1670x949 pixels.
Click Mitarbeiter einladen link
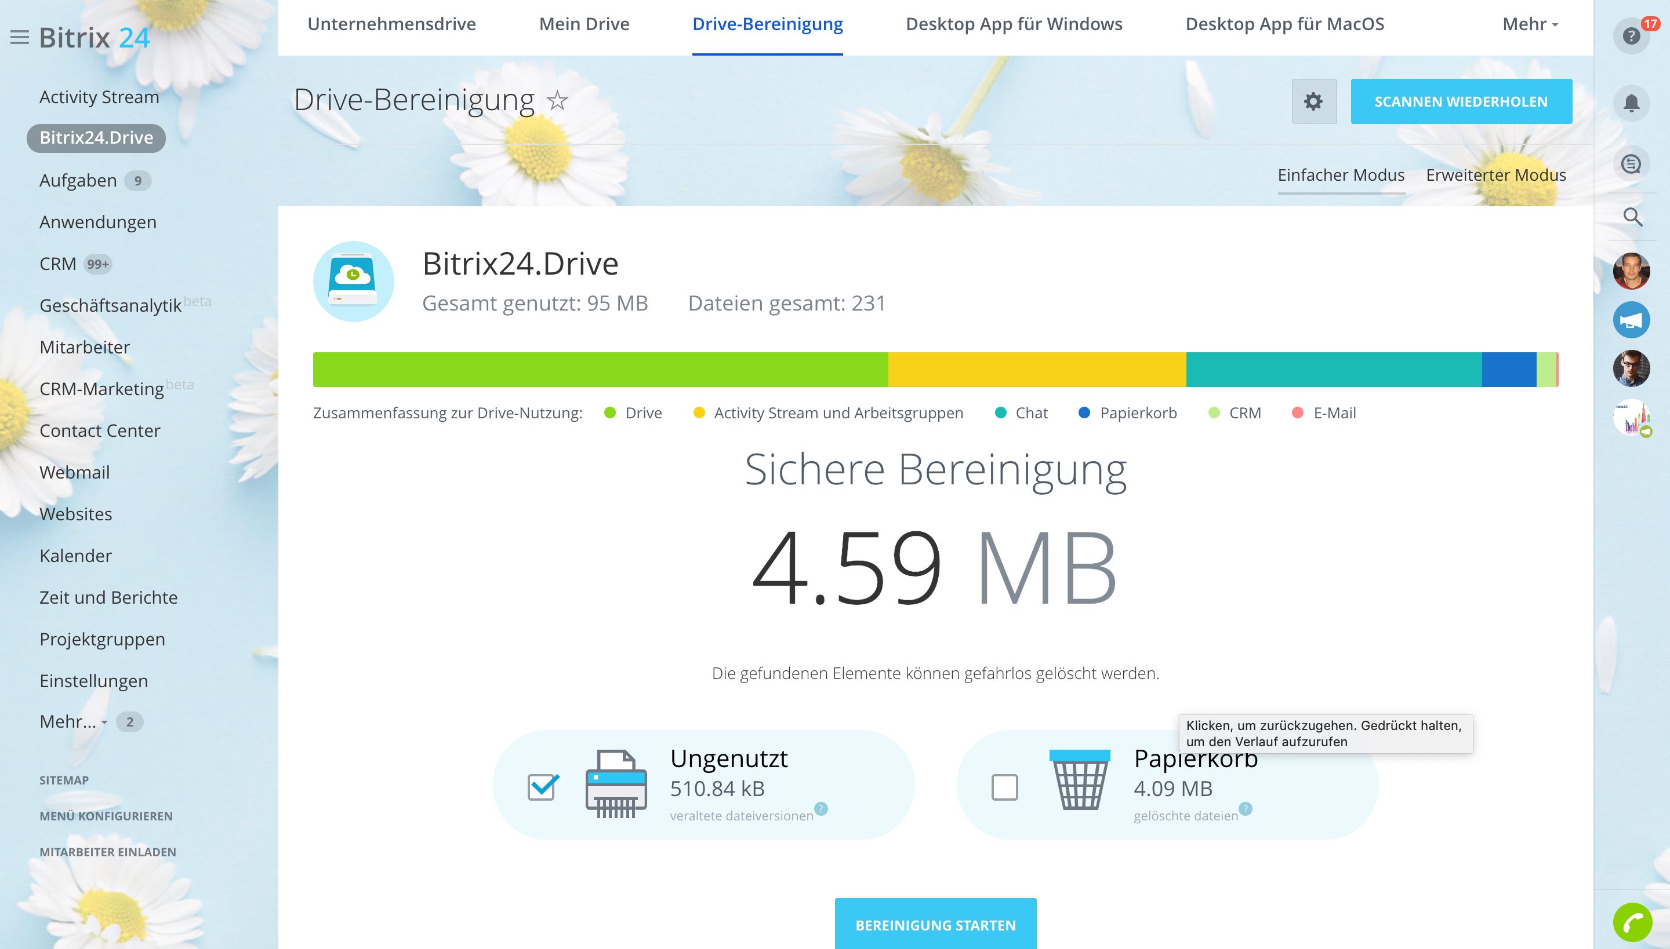(108, 852)
